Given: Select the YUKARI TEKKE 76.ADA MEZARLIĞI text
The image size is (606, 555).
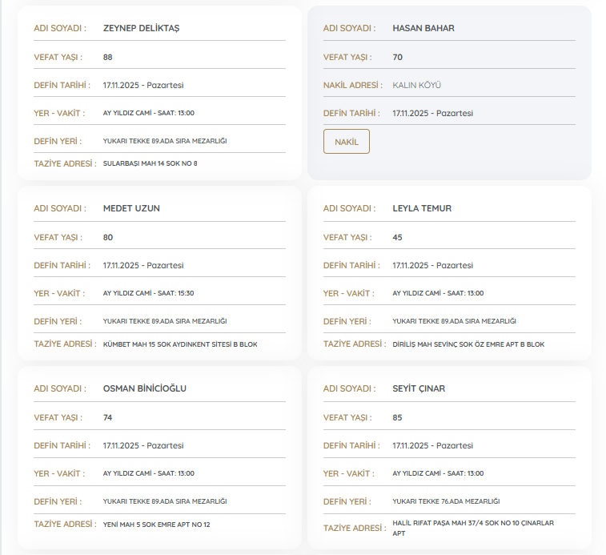Looking at the screenshot, I should tap(446, 501).
